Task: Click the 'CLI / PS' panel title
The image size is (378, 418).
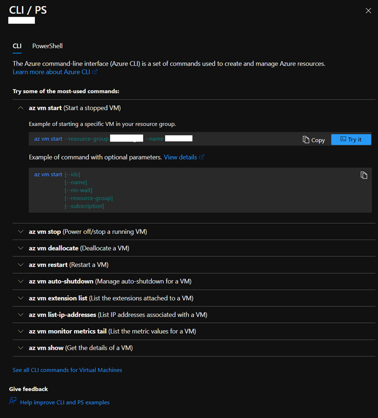Action: [x=28, y=10]
